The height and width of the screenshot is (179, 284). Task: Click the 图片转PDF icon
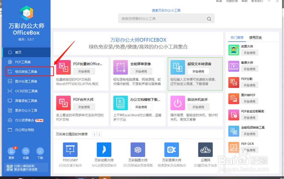pos(234,99)
